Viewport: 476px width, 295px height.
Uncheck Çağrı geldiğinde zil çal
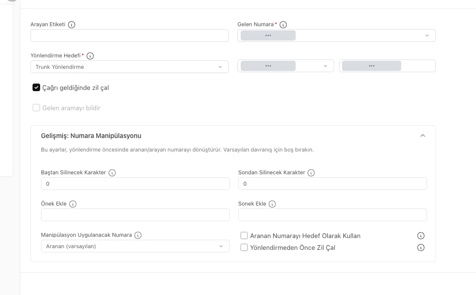(36, 88)
